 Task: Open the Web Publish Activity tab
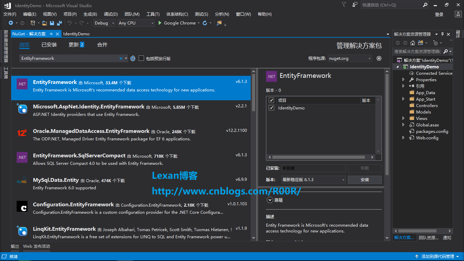click(37, 246)
